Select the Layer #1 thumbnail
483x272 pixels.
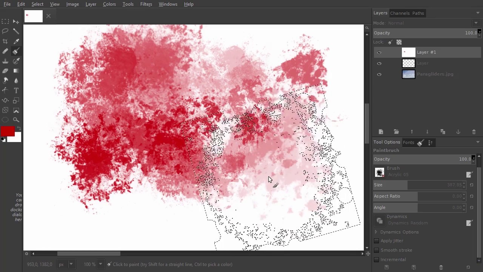point(408,53)
